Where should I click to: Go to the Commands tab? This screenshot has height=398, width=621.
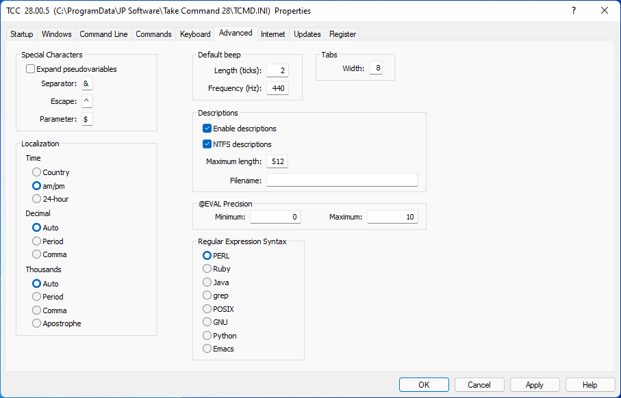[153, 34]
